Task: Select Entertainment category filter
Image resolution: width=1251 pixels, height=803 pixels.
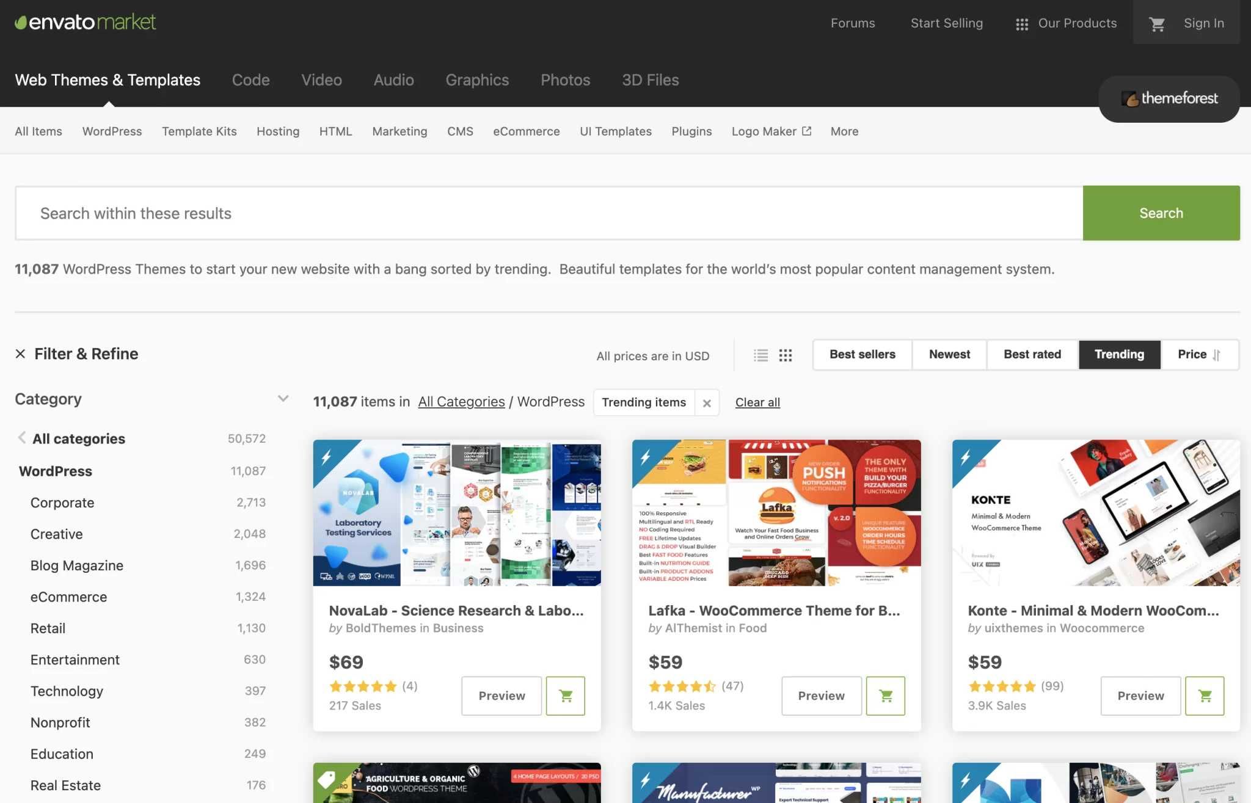Action: pos(75,660)
